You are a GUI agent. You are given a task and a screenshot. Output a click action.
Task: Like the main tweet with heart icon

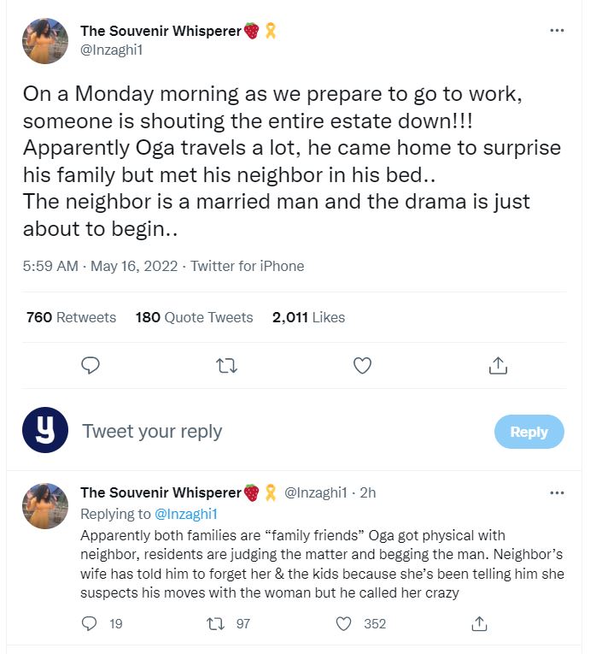(362, 366)
